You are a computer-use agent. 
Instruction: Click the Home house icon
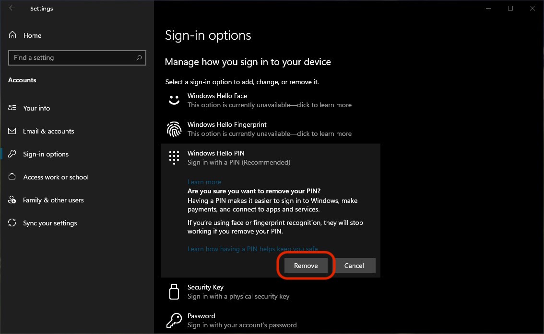pyautogui.click(x=12, y=35)
